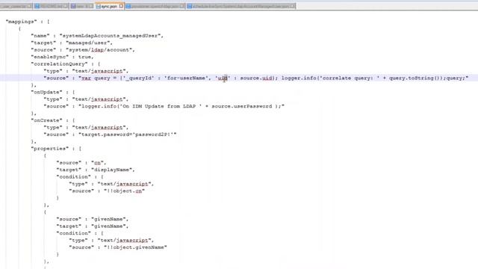Click the "correlationQuery" key
The image size is (478, 269).
(x=59, y=64)
